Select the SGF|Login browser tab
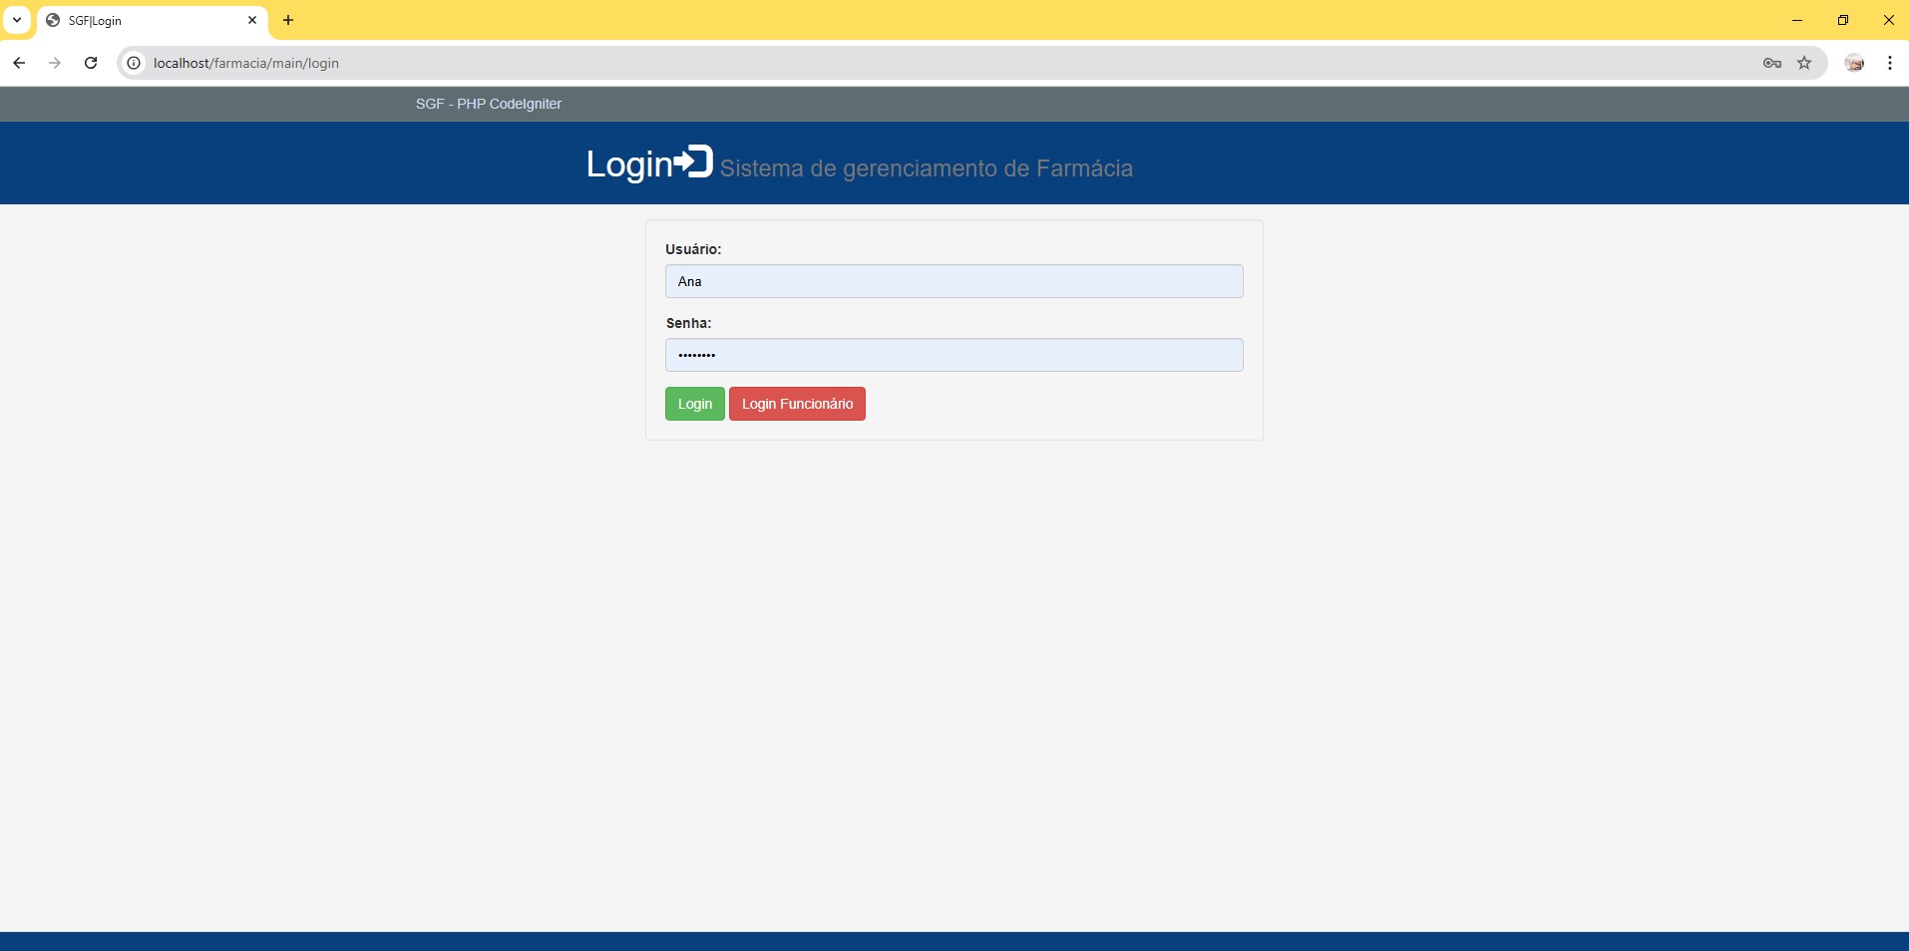The image size is (1909, 951). 150,20
